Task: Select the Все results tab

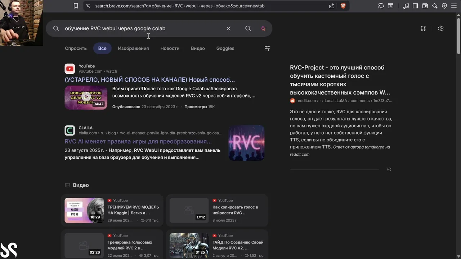Action: tap(102, 48)
